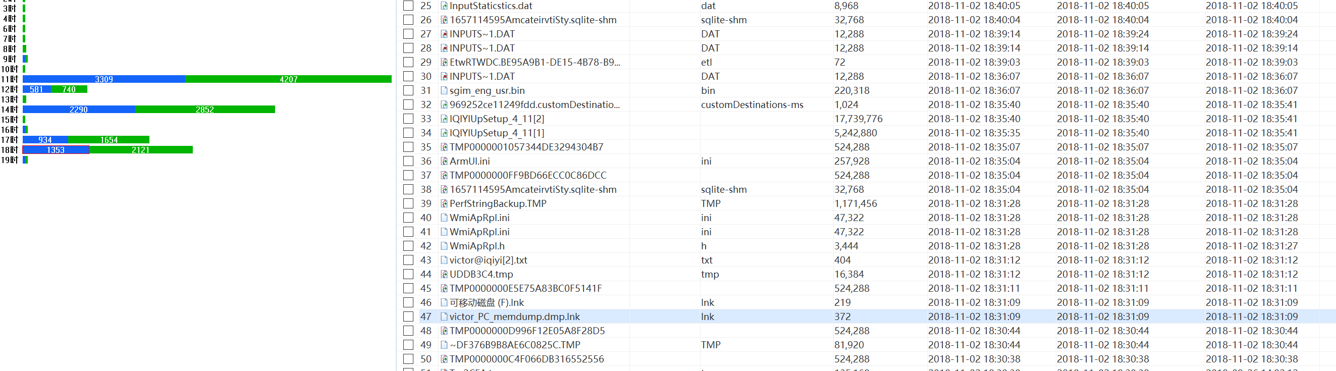Click icon of victor_PC_memdump.dmp.lnk

coord(444,316)
